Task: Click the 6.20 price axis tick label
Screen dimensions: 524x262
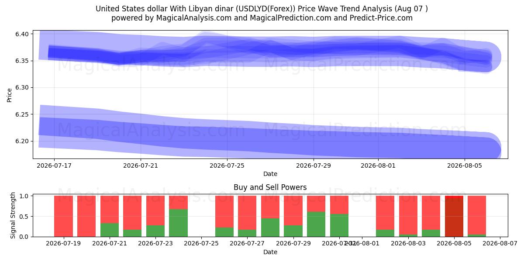Action: [22, 141]
